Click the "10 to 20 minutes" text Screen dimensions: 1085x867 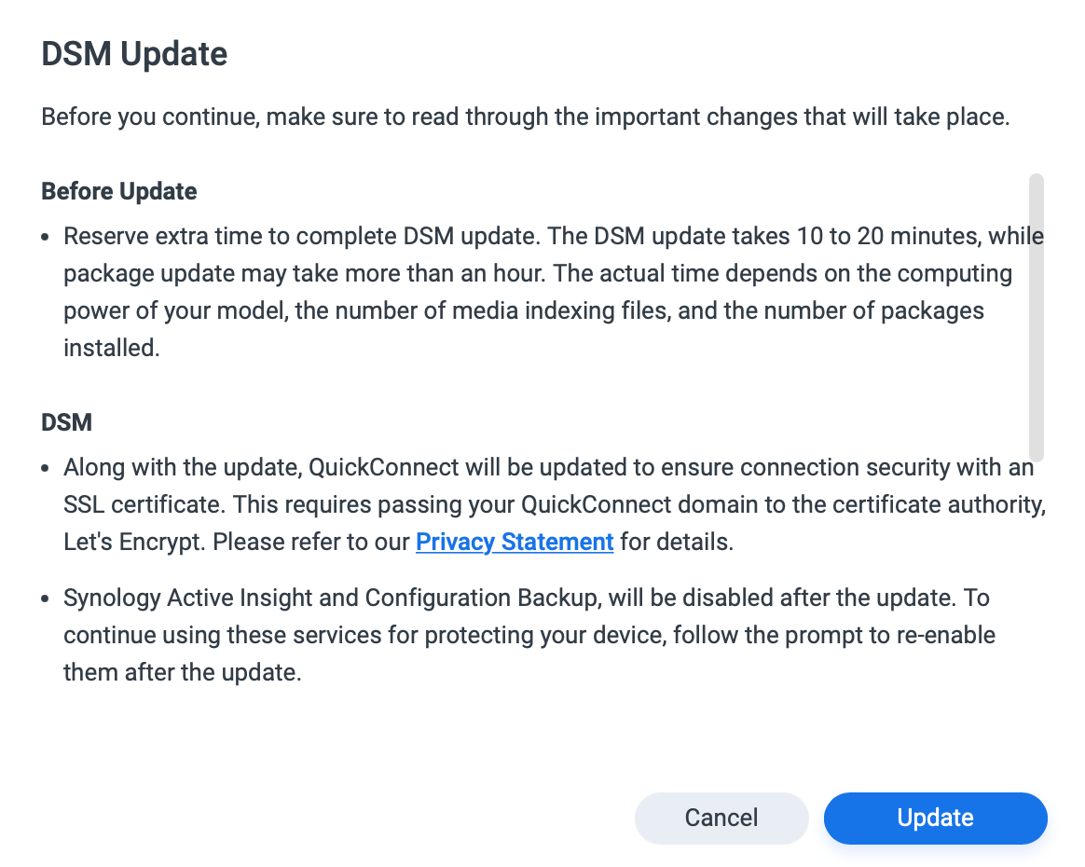(886, 236)
